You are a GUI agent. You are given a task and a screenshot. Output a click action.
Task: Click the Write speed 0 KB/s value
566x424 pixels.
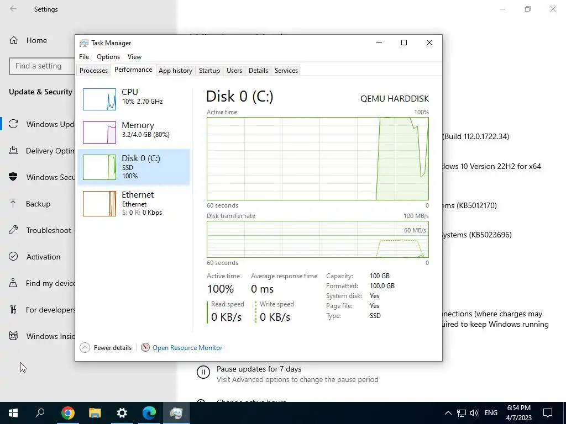tap(275, 317)
